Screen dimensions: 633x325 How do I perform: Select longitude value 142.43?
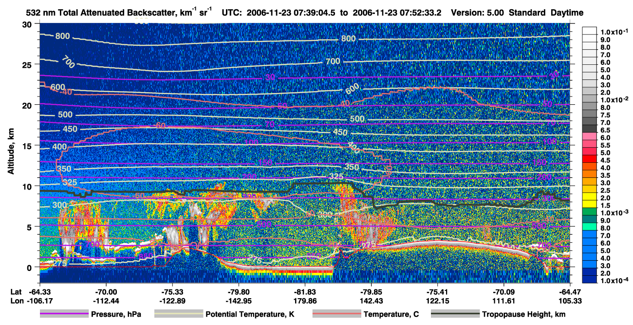371,301
